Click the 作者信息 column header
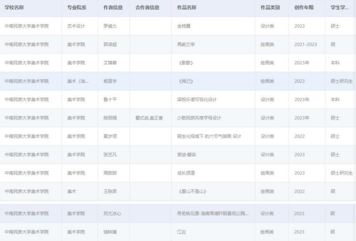This screenshot has height=241, width=356. [x=113, y=8]
